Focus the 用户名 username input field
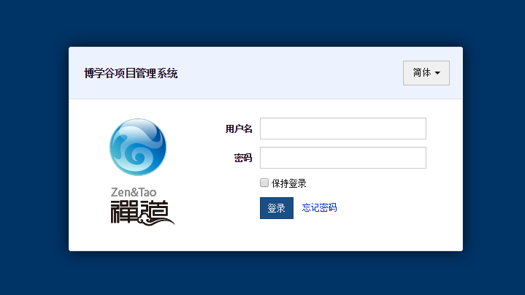This screenshot has width=525, height=295. pos(342,129)
